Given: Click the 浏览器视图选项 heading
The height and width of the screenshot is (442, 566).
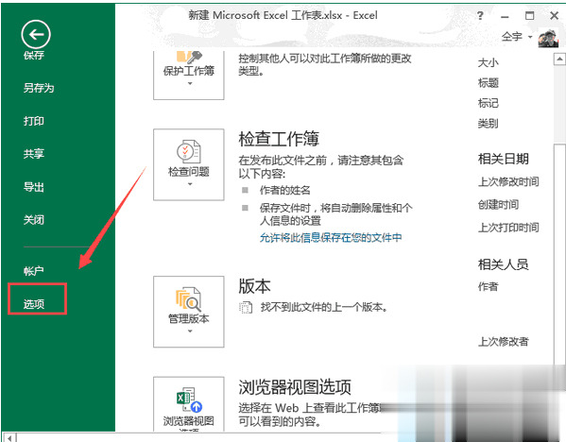Looking at the screenshot, I should coord(295,387).
